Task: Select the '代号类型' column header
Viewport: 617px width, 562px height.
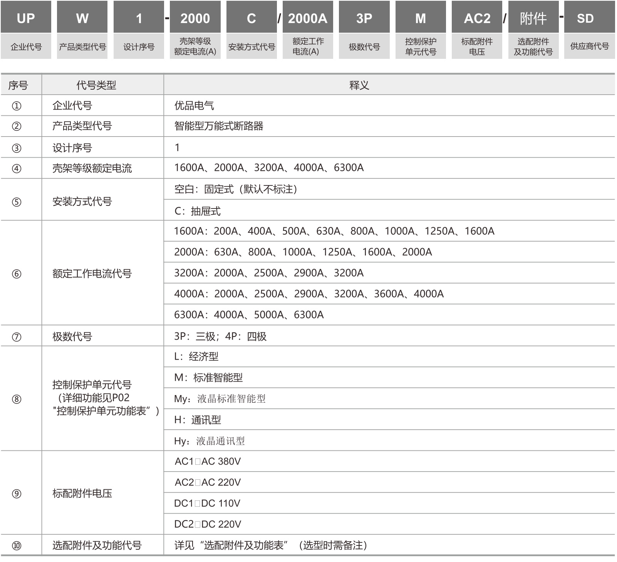Action: pyautogui.click(x=96, y=85)
